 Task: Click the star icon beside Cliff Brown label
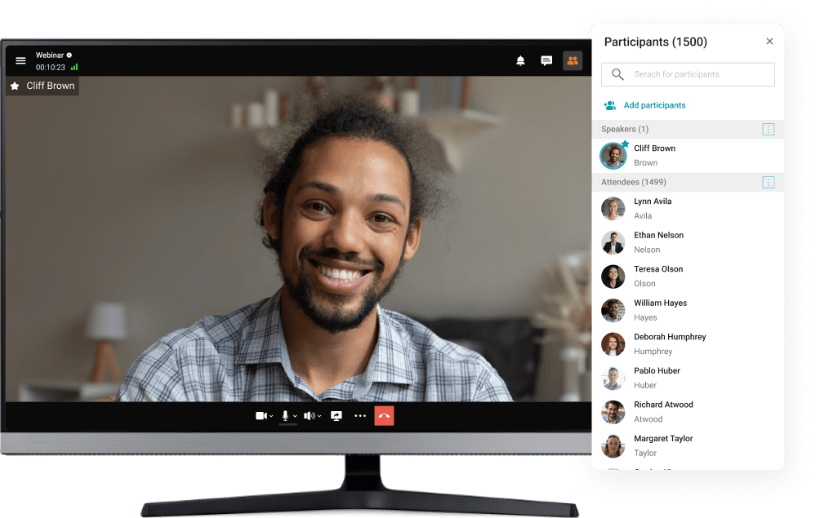16,86
